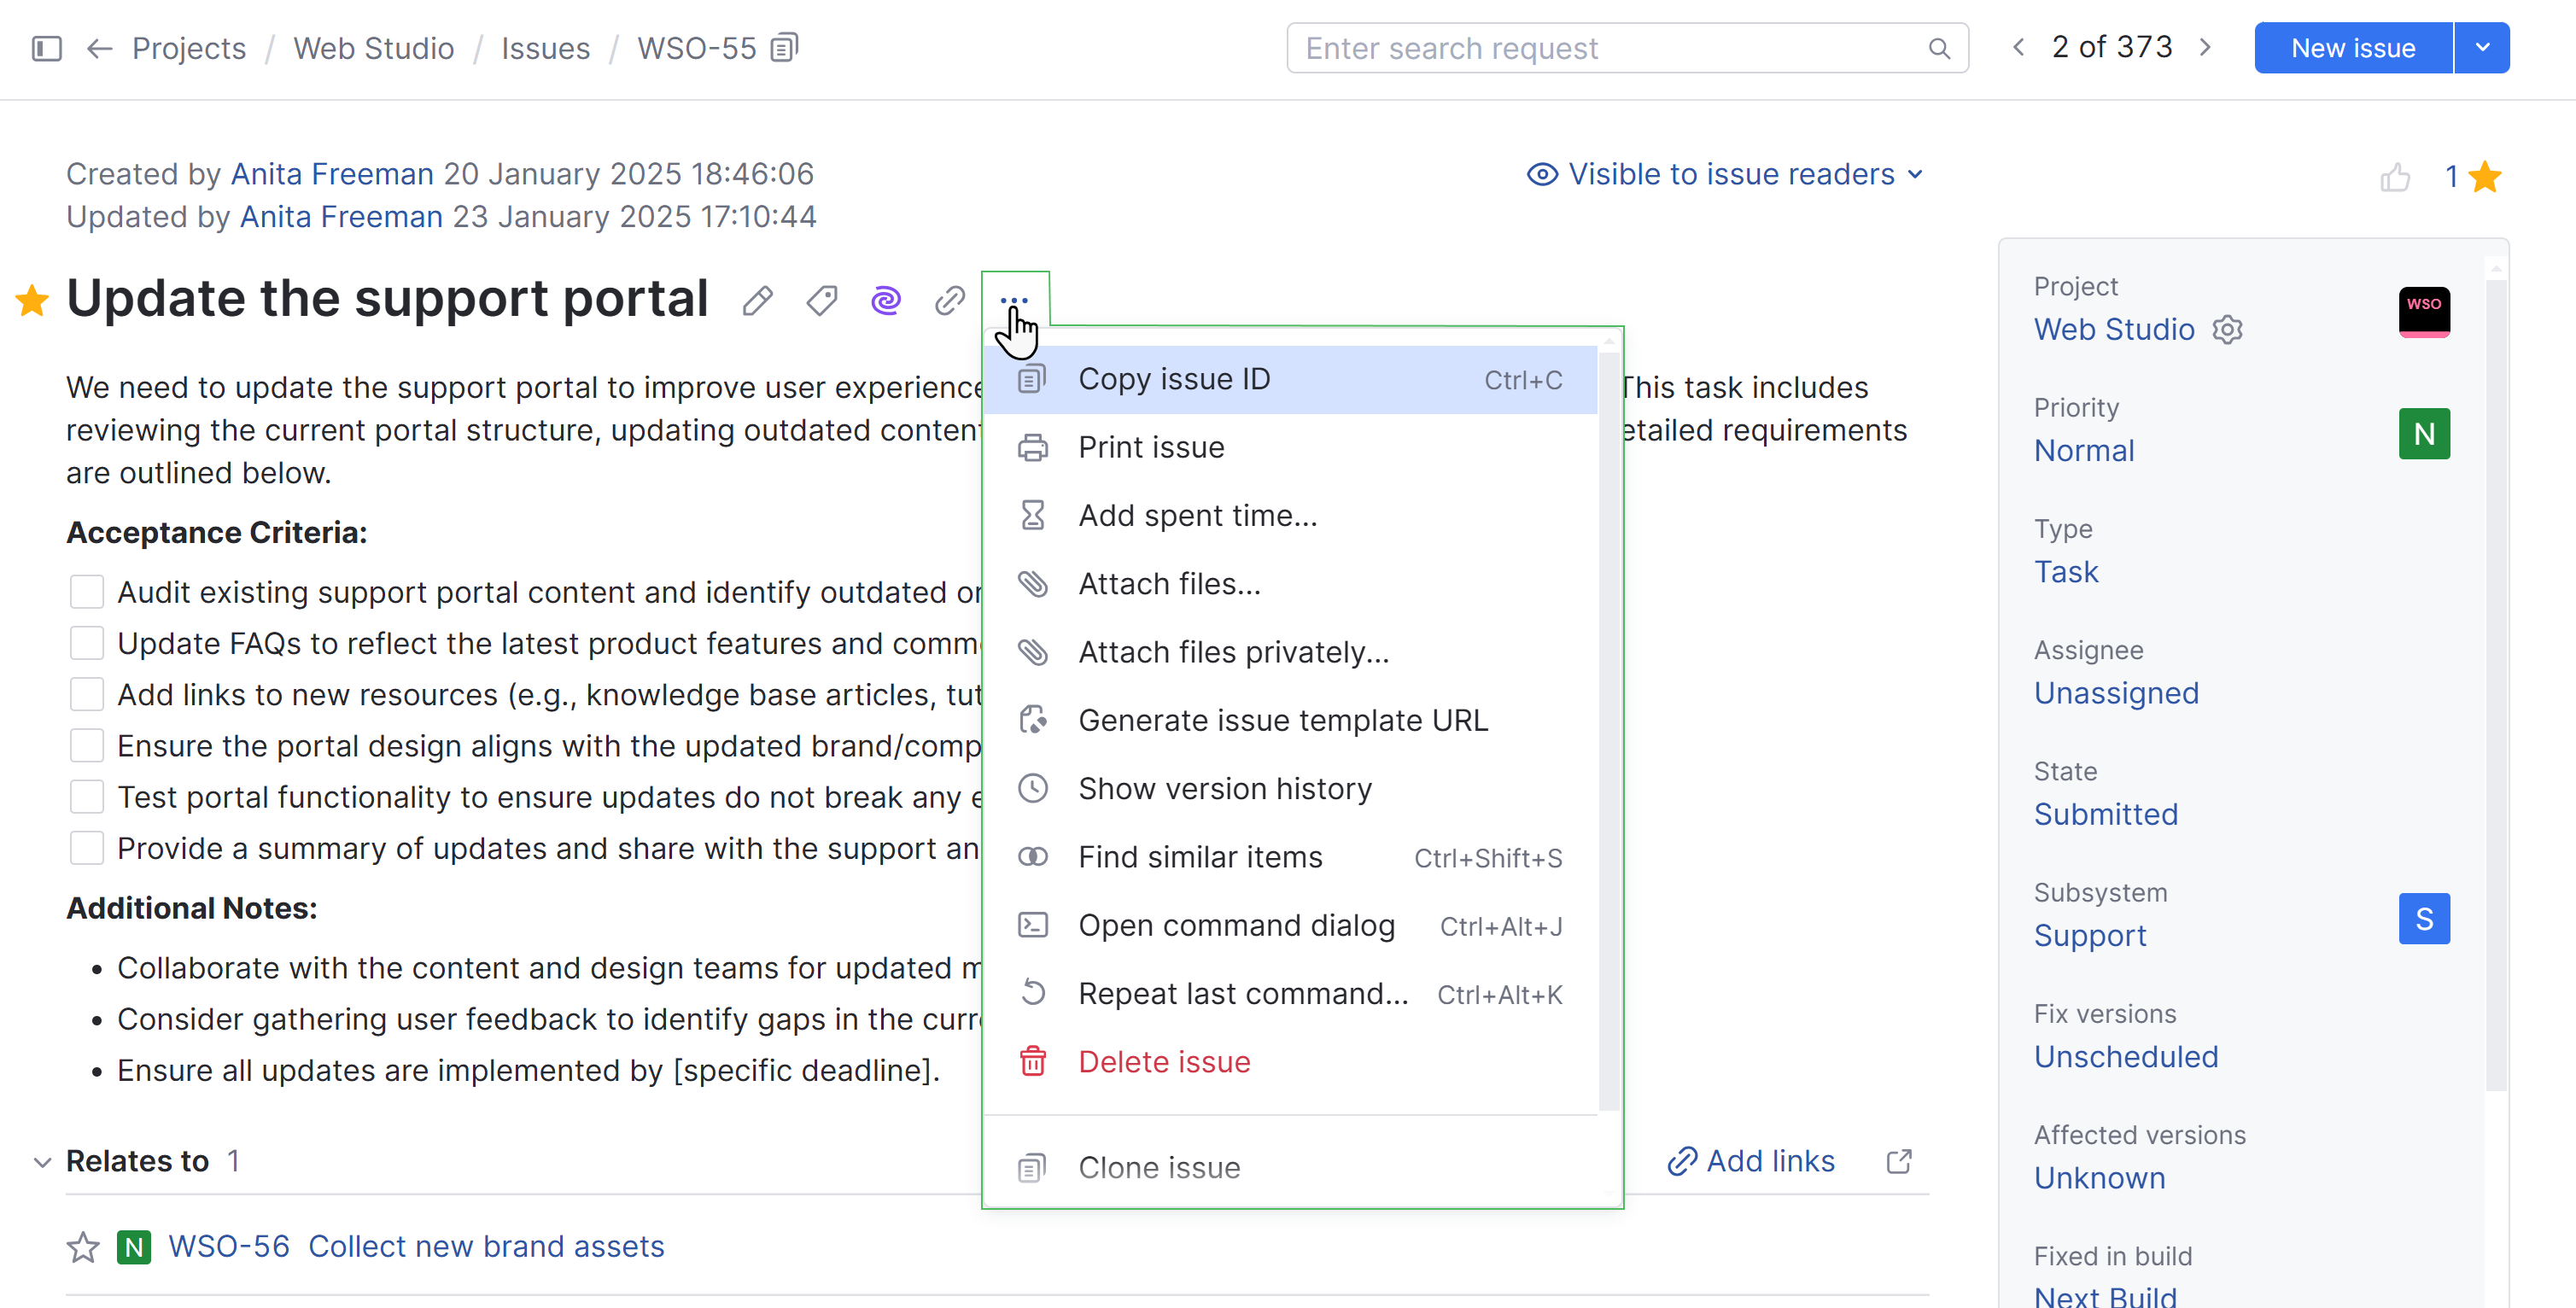Click the green Normal priority swatch
2576x1308 pixels.
tap(2424, 434)
